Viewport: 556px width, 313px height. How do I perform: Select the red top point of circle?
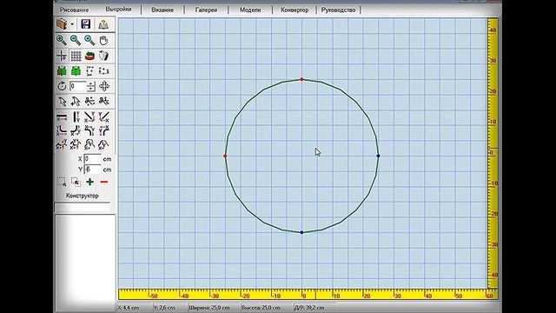pos(301,79)
